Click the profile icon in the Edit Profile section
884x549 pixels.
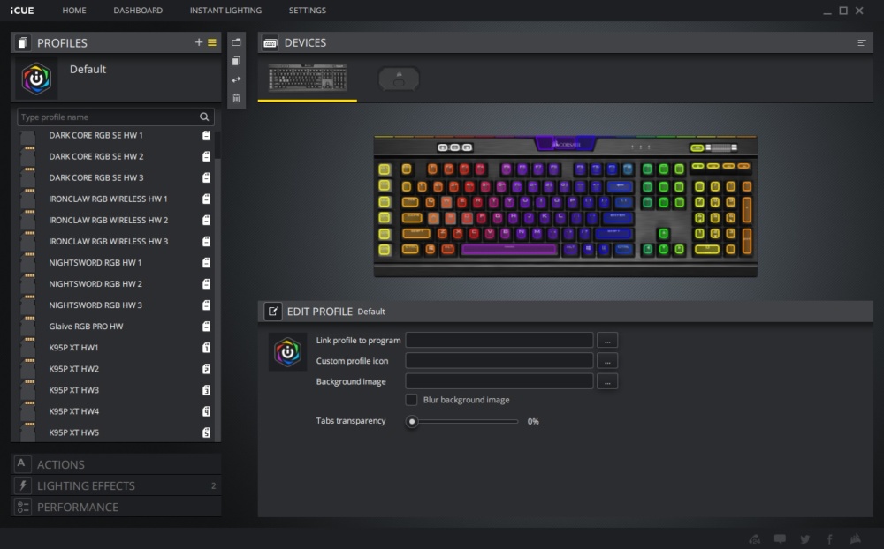pyautogui.click(x=287, y=352)
